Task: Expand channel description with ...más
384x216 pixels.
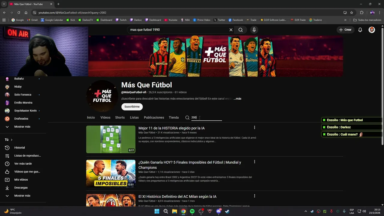Action: pyautogui.click(x=237, y=99)
